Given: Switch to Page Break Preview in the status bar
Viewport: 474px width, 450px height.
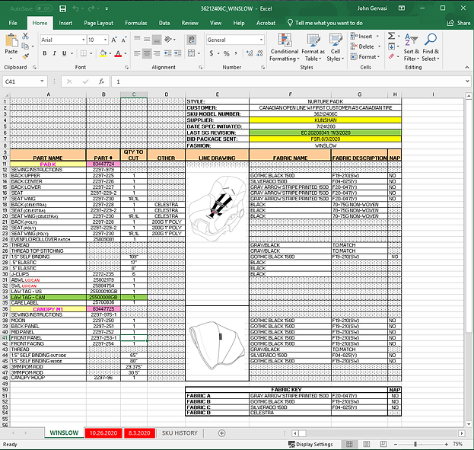Looking at the screenshot, I should click(x=383, y=444).
